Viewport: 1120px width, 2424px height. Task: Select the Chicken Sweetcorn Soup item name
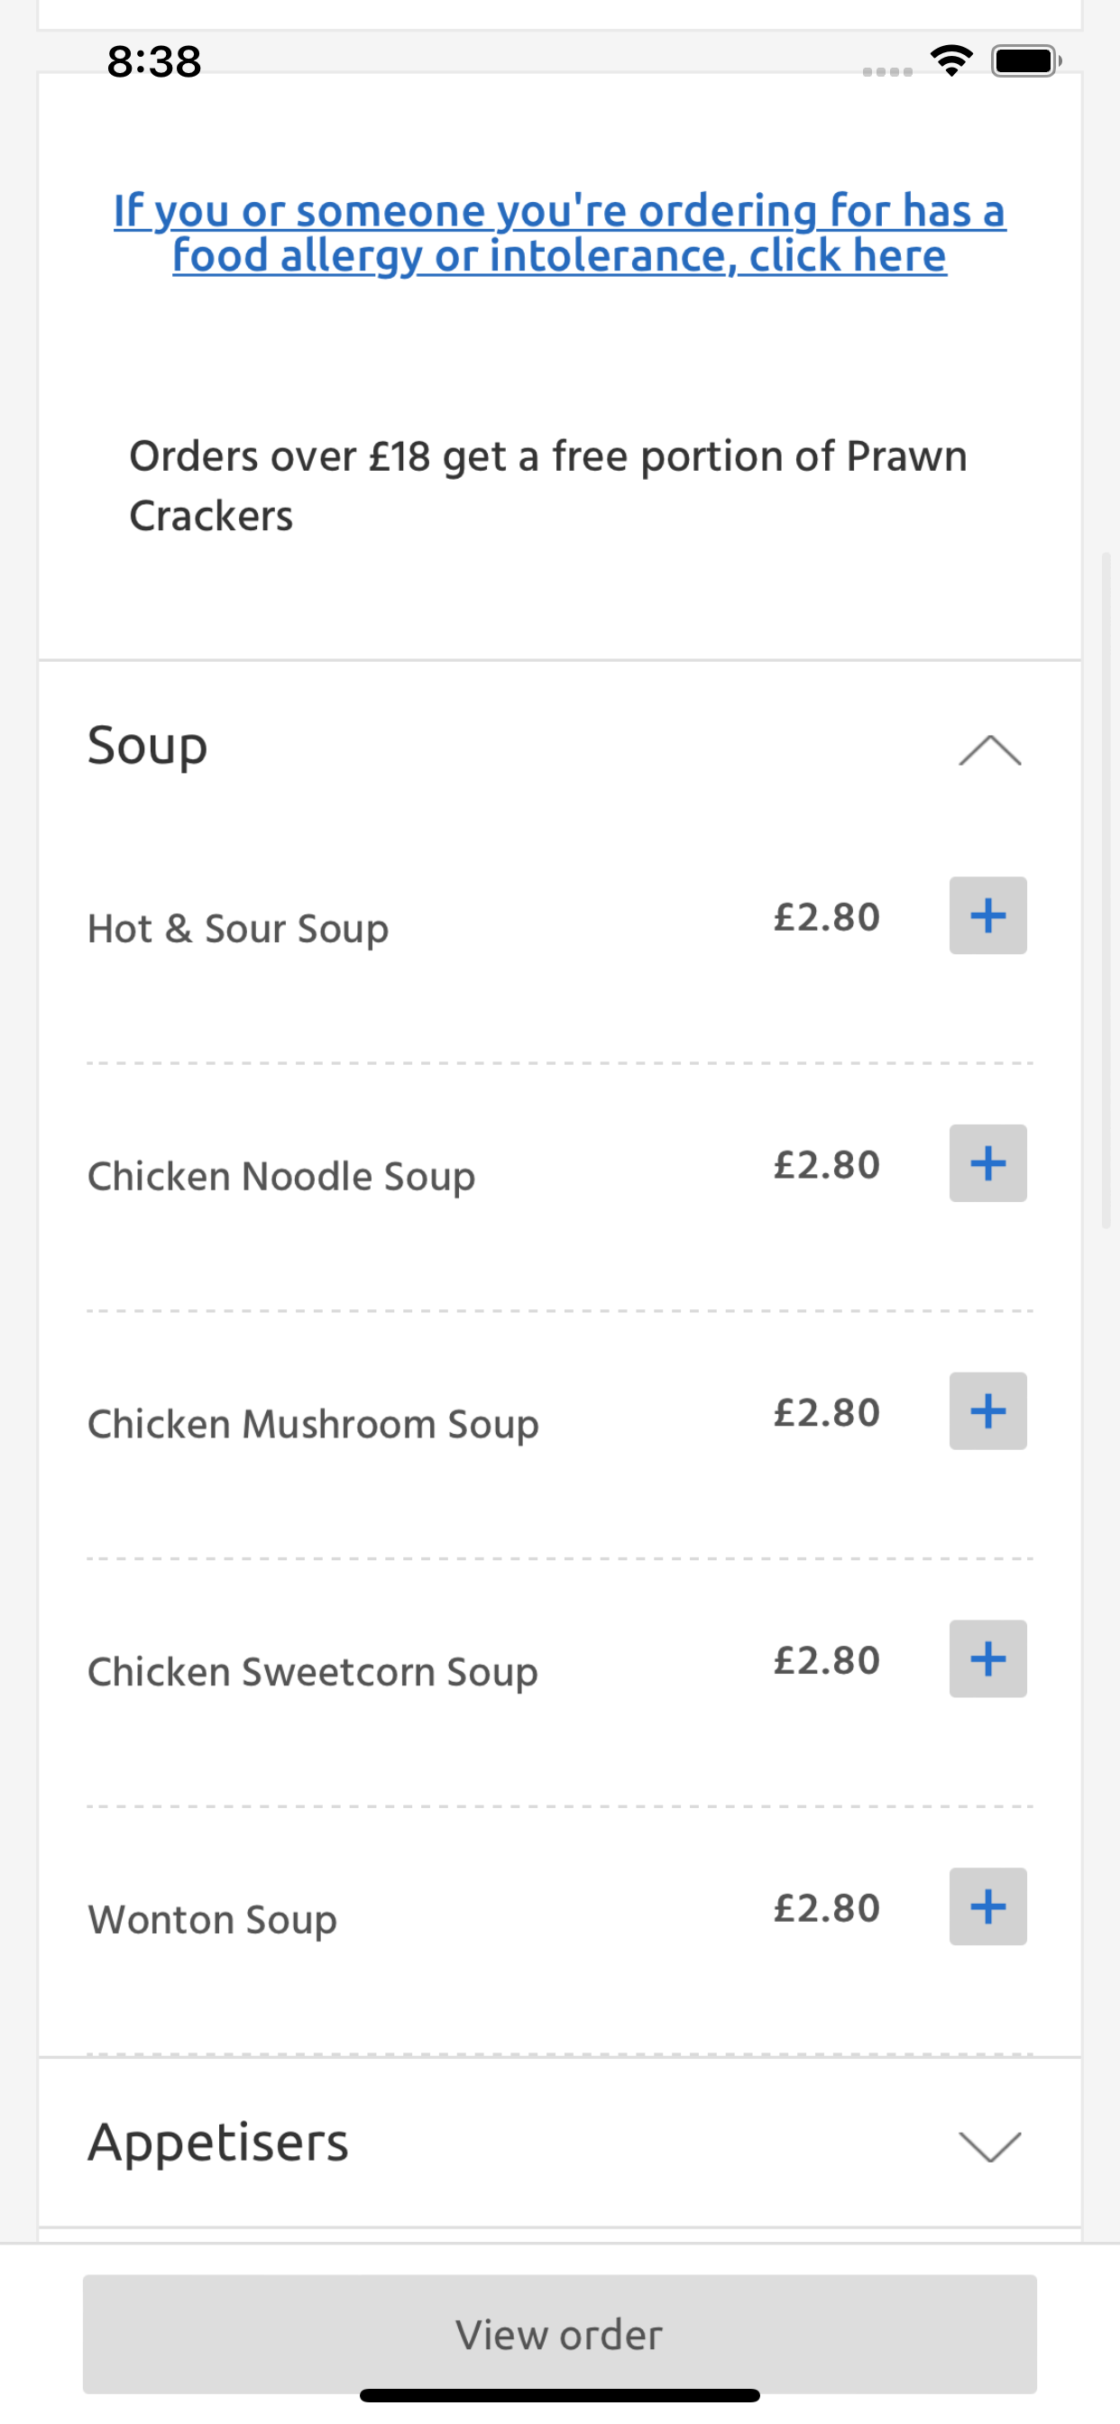click(x=313, y=1671)
